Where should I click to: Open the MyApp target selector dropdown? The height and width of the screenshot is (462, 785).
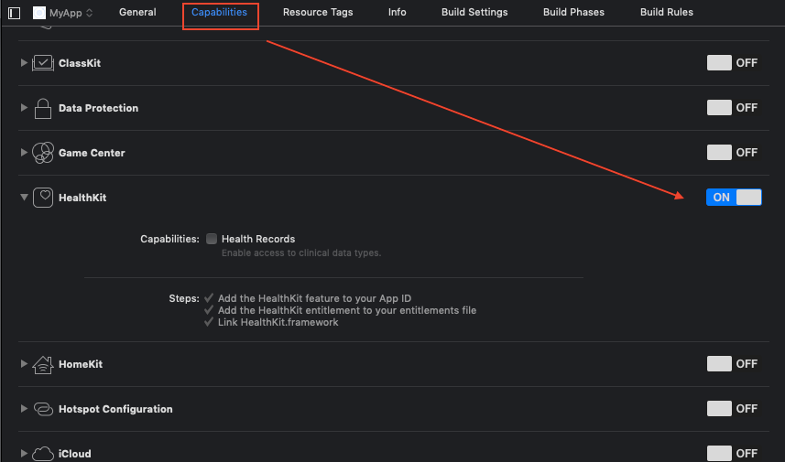click(x=63, y=13)
